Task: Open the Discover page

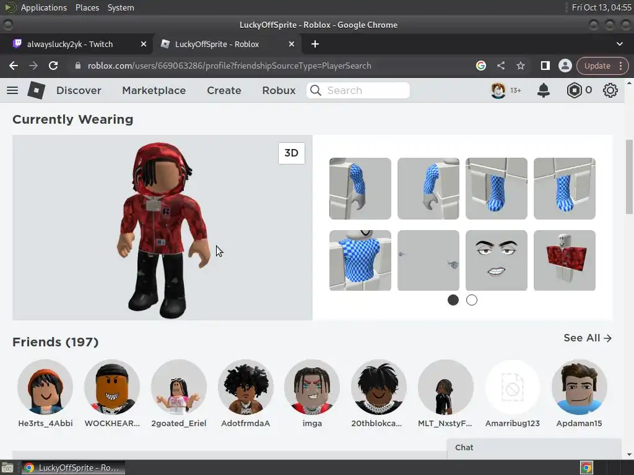Action: coord(79,90)
